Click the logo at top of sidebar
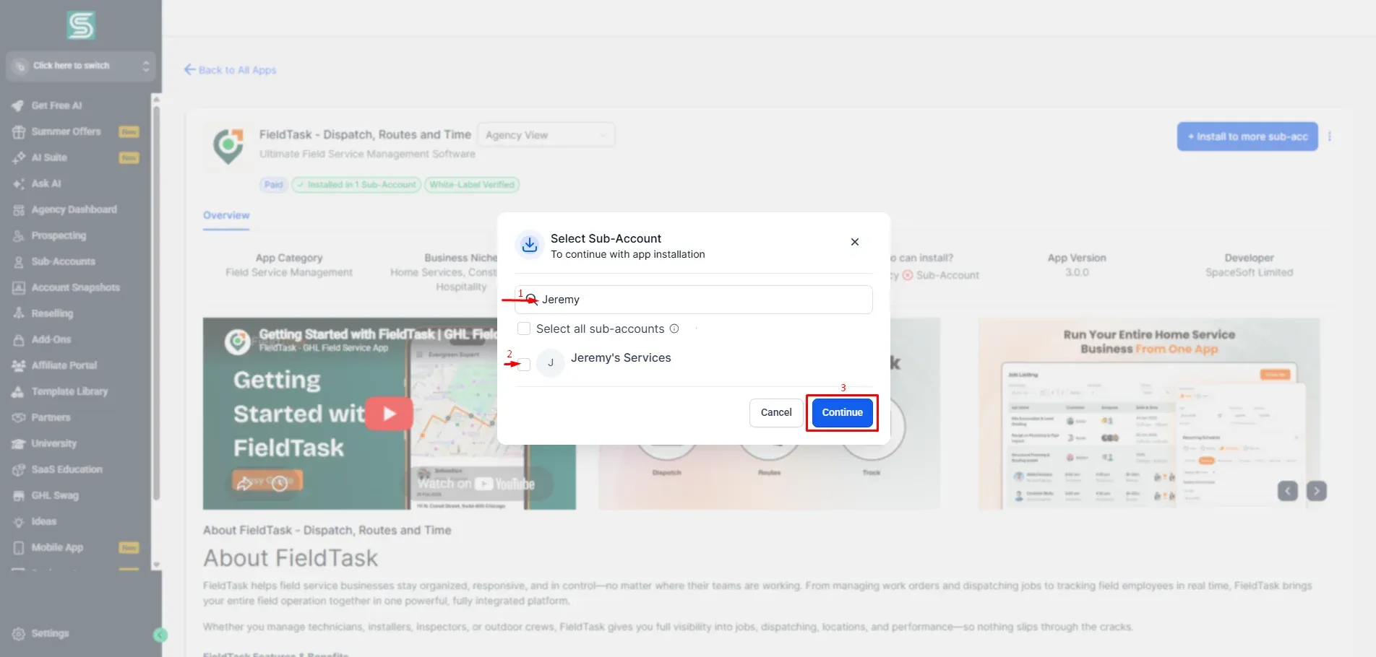 [81, 25]
